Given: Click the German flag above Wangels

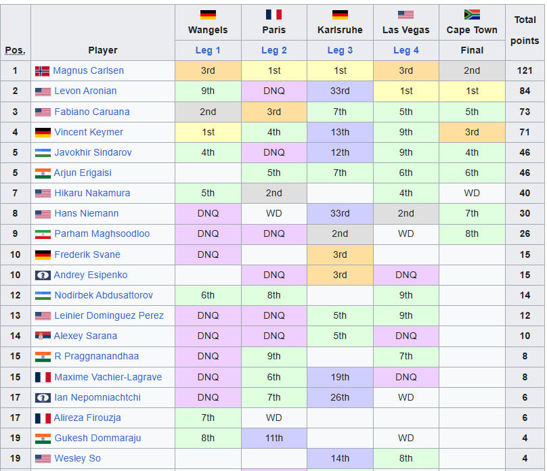Looking at the screenshot, I should pos(208,15).
